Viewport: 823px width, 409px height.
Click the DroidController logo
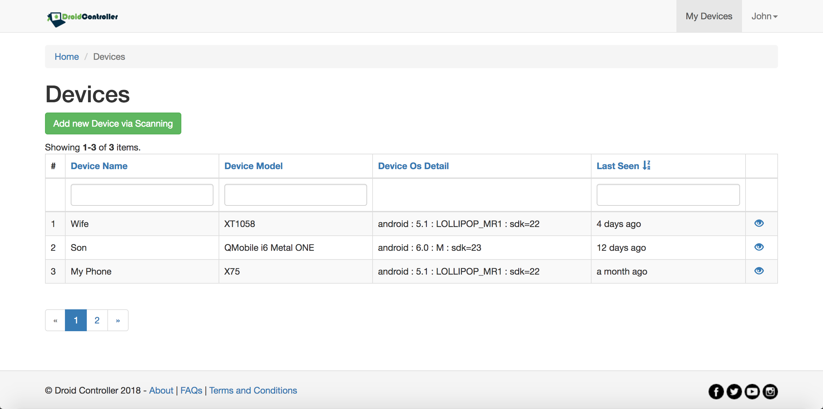pos(83,18)
